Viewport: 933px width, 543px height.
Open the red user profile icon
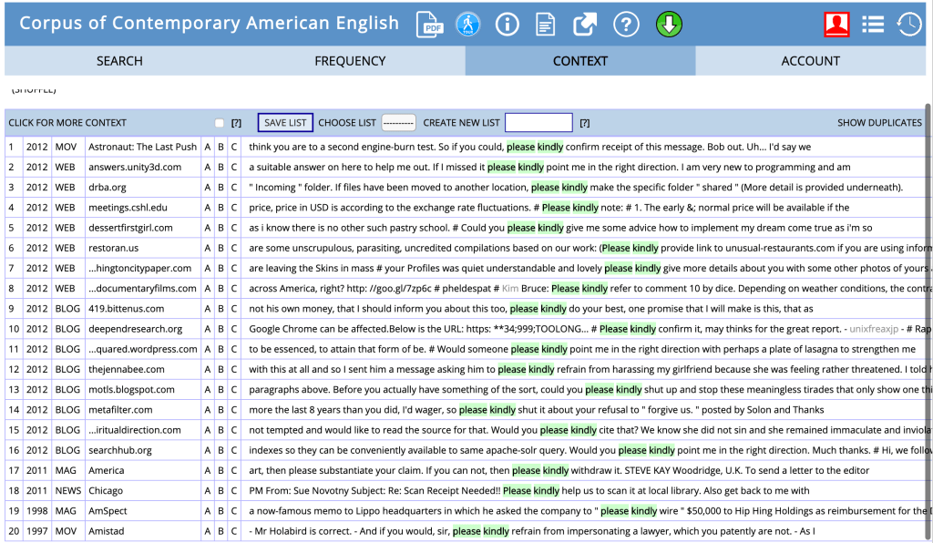836,25
